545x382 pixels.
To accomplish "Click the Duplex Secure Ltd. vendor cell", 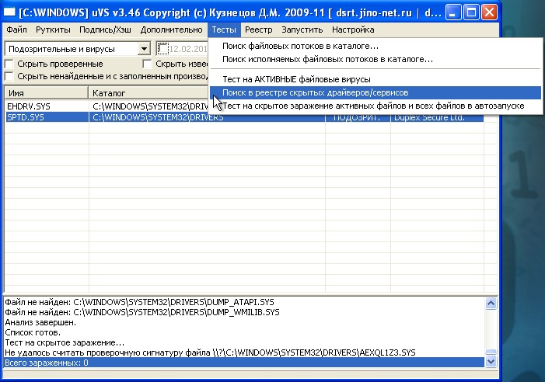I will (437, 118).
